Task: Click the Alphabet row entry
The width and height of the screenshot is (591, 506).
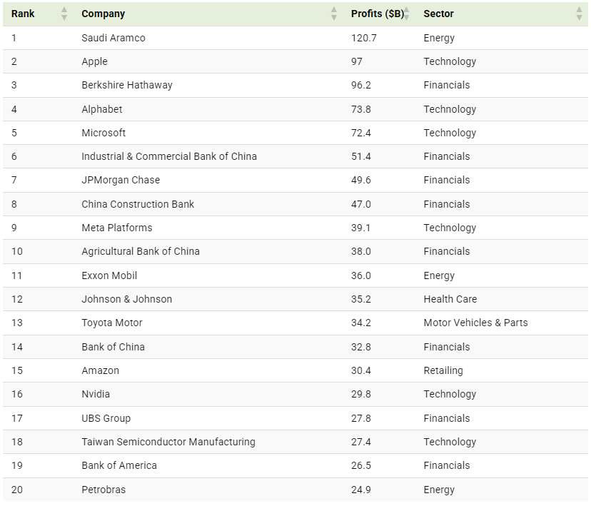Action: 295,109
